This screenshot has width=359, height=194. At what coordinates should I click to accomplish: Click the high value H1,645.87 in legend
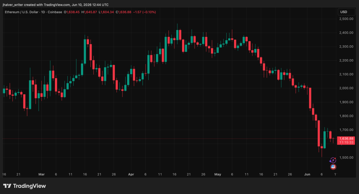[89, 12]
